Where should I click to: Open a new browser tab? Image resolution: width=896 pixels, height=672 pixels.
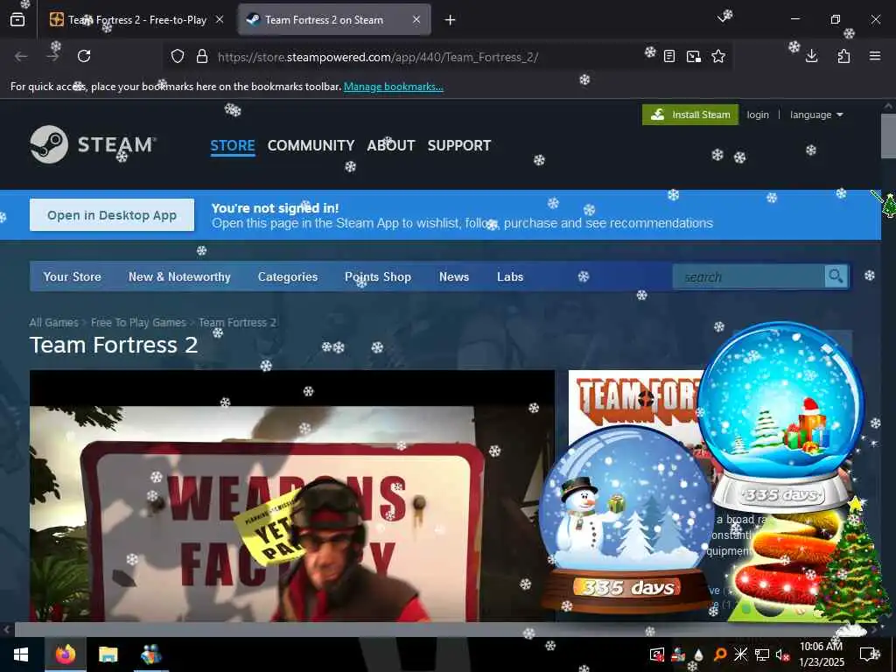click(450, 20)
